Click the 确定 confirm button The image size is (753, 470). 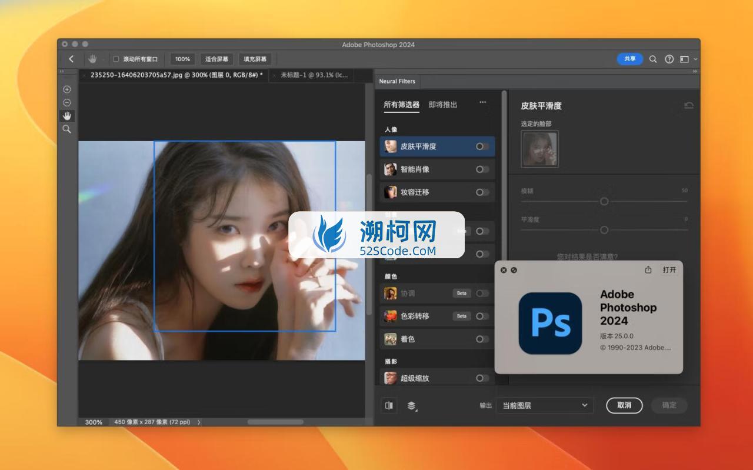669,405
